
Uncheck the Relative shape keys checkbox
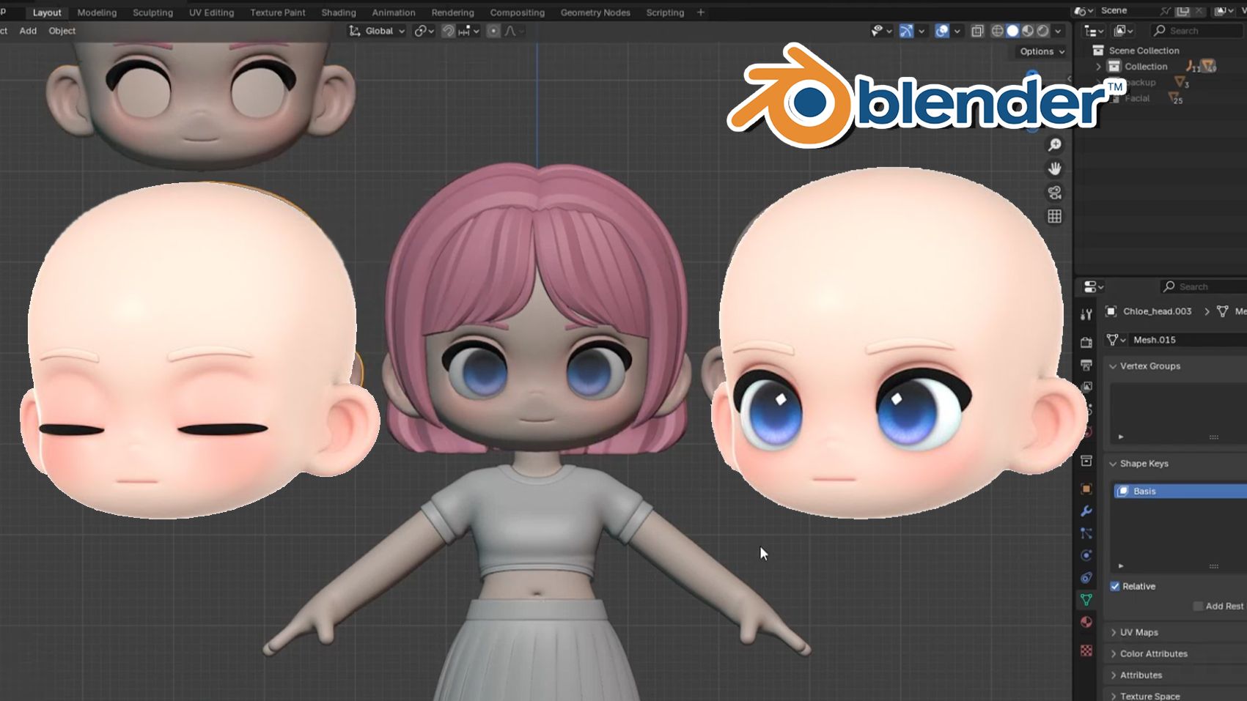[x=1115, y=586]
